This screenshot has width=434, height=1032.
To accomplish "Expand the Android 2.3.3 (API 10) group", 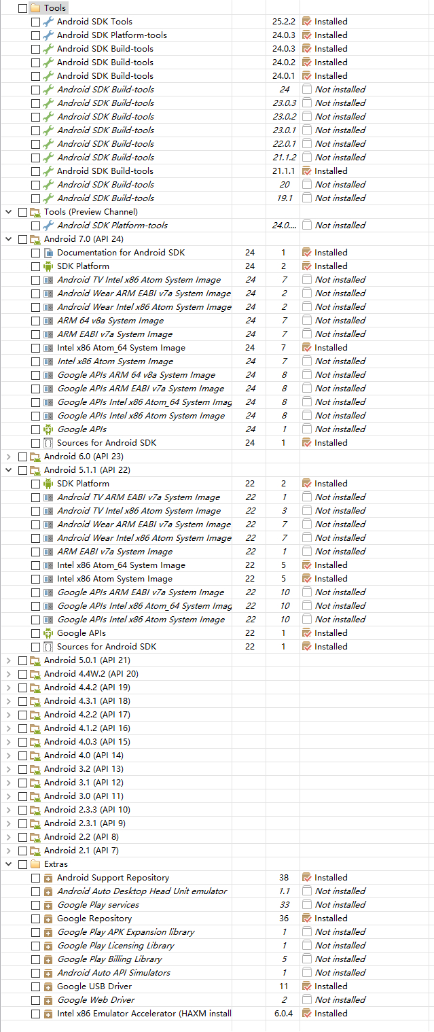I will (9, 810).
